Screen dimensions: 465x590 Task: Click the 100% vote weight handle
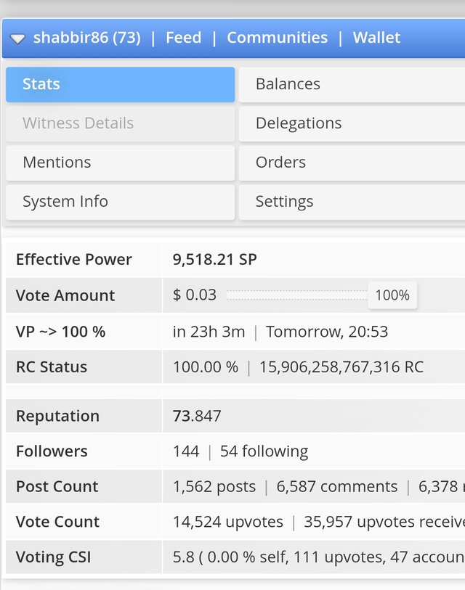pyautogui.click(x=392, y=295)
